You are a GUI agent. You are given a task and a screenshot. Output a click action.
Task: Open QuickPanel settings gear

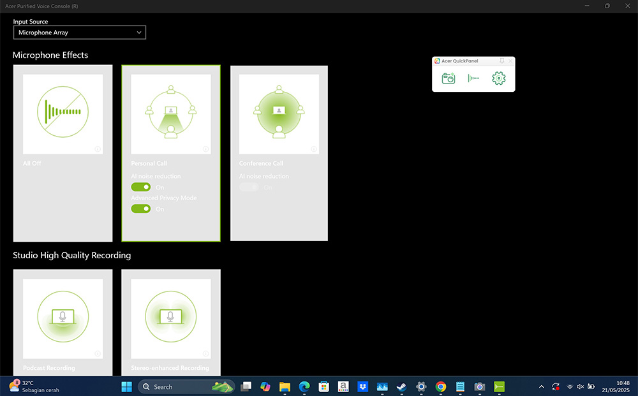499,78
